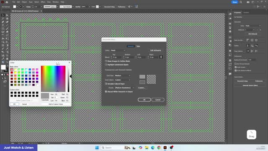This screenshot has height=151, width=268.
Task: Open the Grid Colors dropdown
Action: (123, 80)
